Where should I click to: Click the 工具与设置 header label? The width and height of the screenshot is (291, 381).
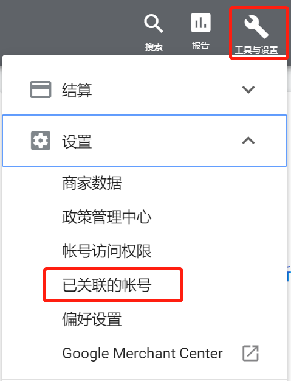point(256,50)
